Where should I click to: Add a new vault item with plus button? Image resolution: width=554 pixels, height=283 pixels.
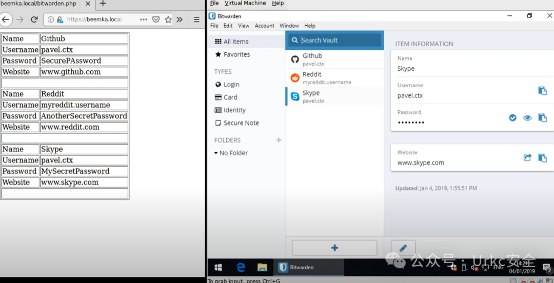pos(334,248)
